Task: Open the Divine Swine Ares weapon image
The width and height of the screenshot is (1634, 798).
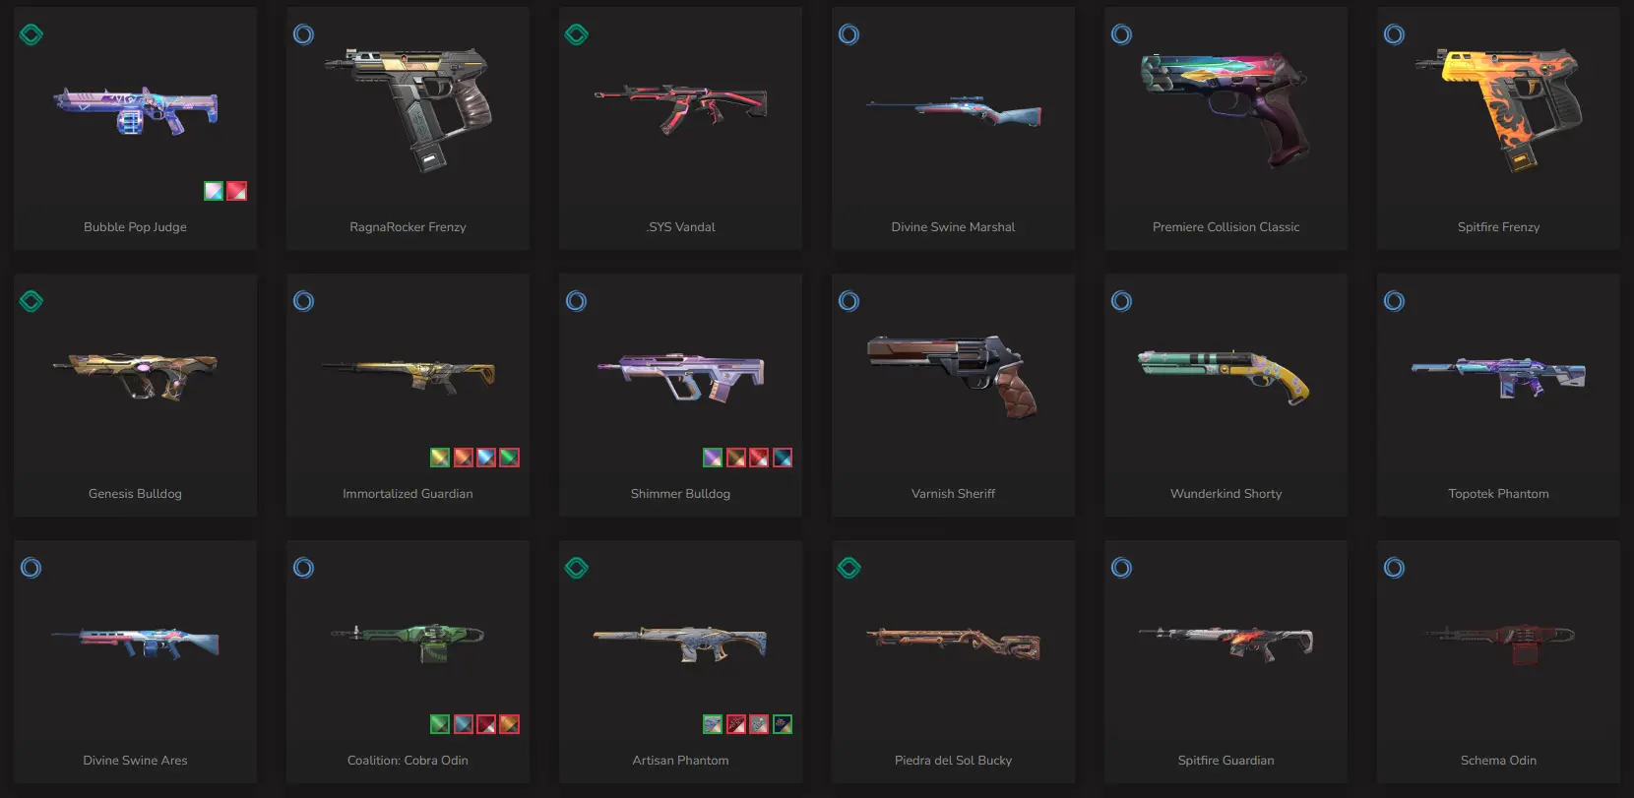Action: tap(135, 643)
